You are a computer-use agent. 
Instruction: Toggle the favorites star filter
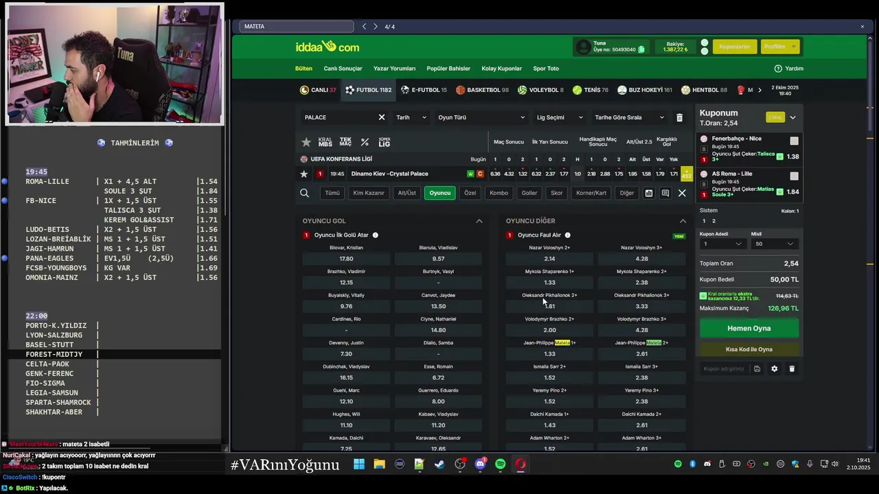[x=306, y=142]
